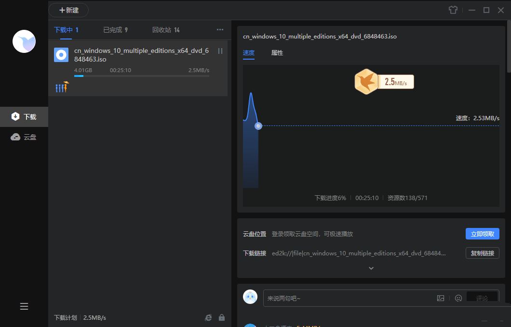This screenshot has height=327, width=511.
Task: Pause the Windows 10 ISO download
Action: (220, 51)
